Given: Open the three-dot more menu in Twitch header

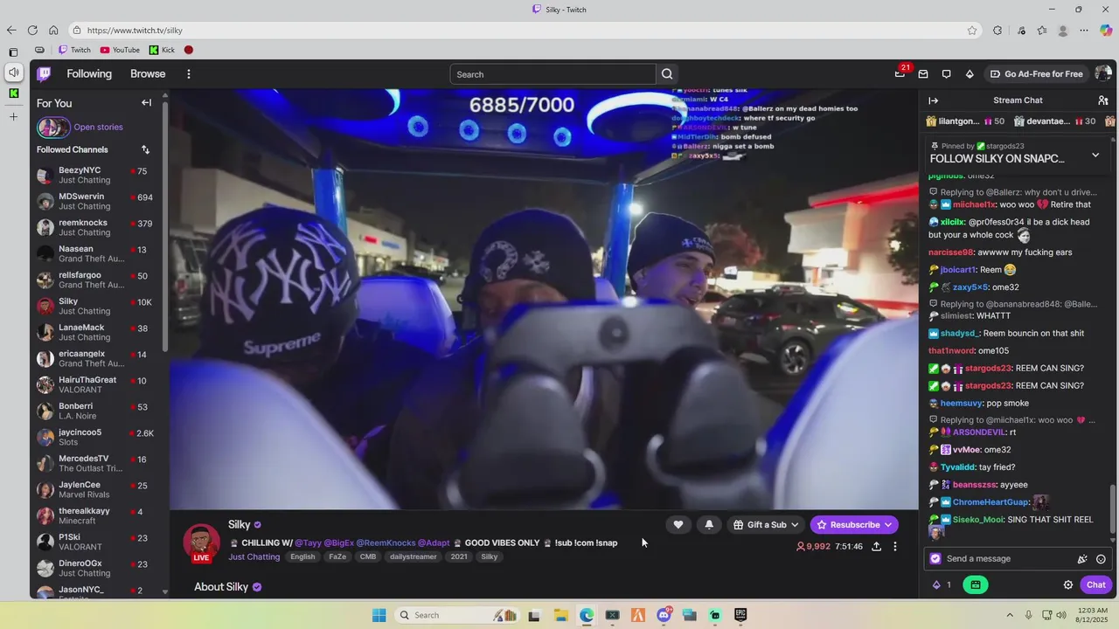Looking at the screenshot, I should click(188, 74).
